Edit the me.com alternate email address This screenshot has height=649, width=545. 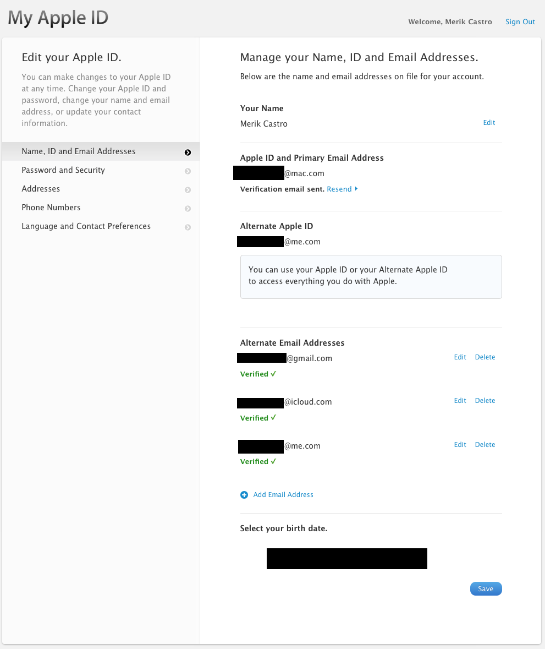[460, 445]
